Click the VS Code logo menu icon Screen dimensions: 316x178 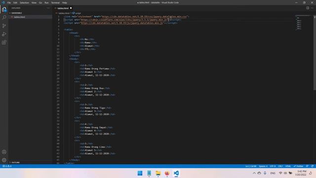pos(3,2)
